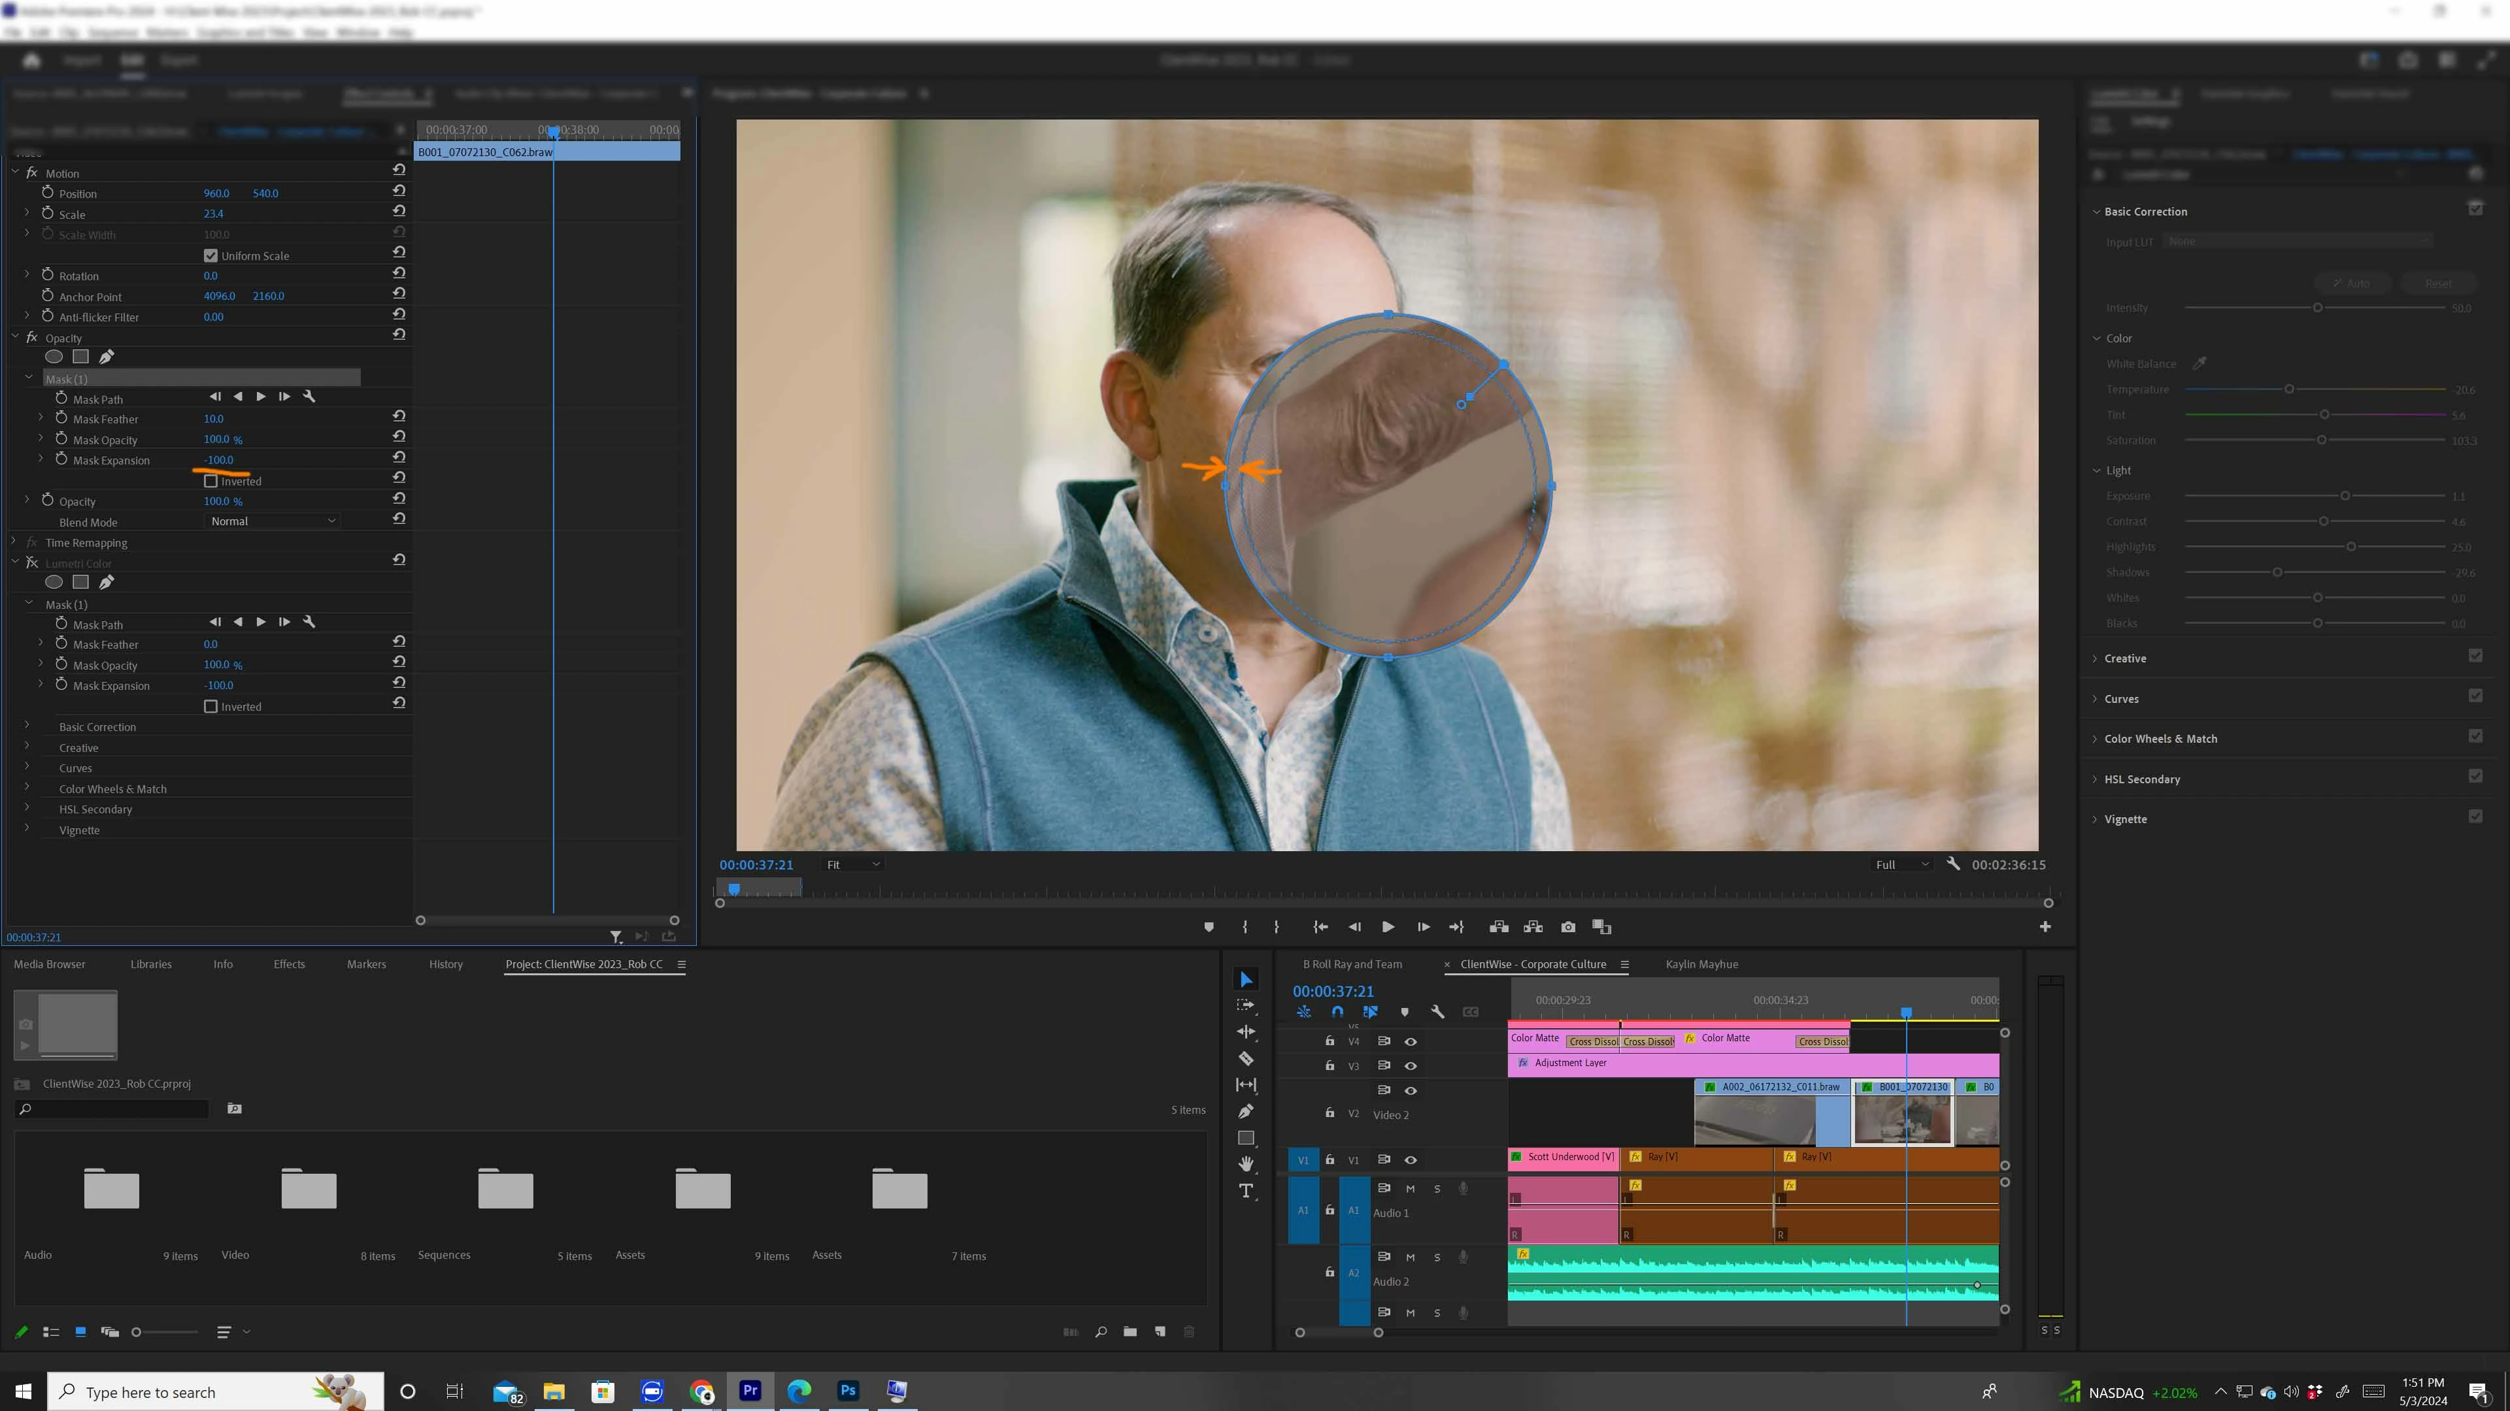The image size is (2510, 1411).
Task: Open the Blend Mode Normal dropdown
Action: [273, 521]
